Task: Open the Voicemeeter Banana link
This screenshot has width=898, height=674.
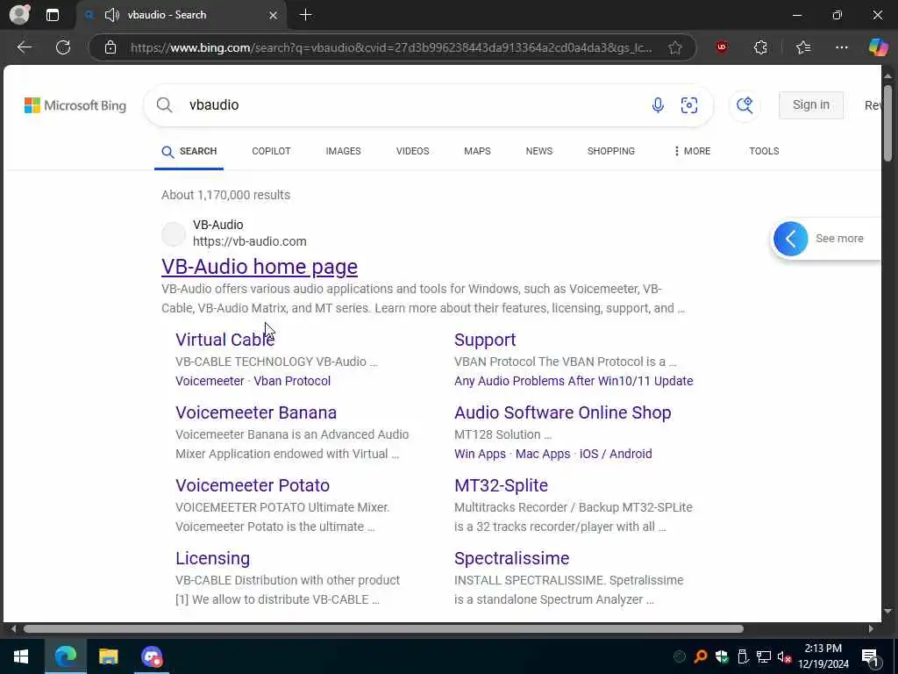Action: click(x=256, y=412)
